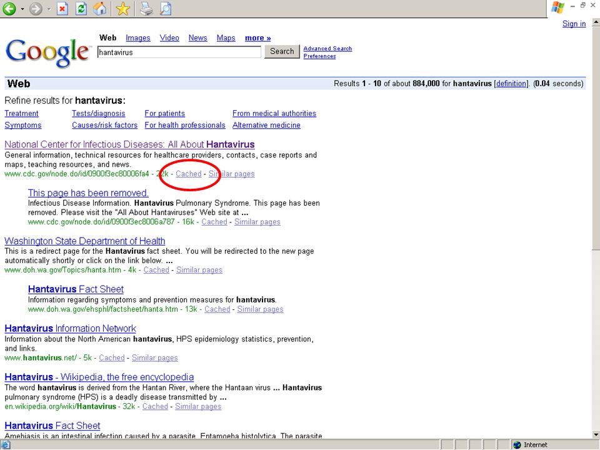Viewport: 600px width, 450px height.
Task: Refine results by Causes/risk factors
Action: 104,125
